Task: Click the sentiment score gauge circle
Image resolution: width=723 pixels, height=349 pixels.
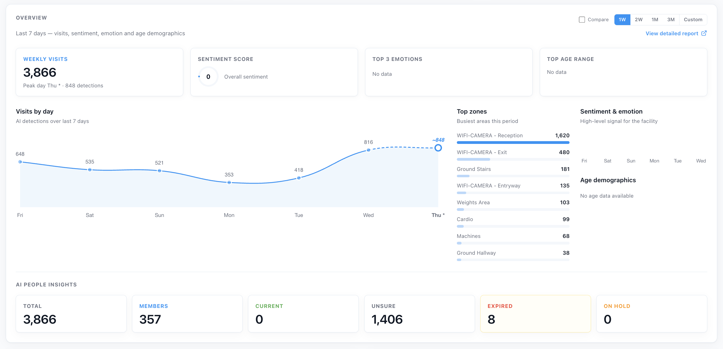Action: tap(208, 77)
